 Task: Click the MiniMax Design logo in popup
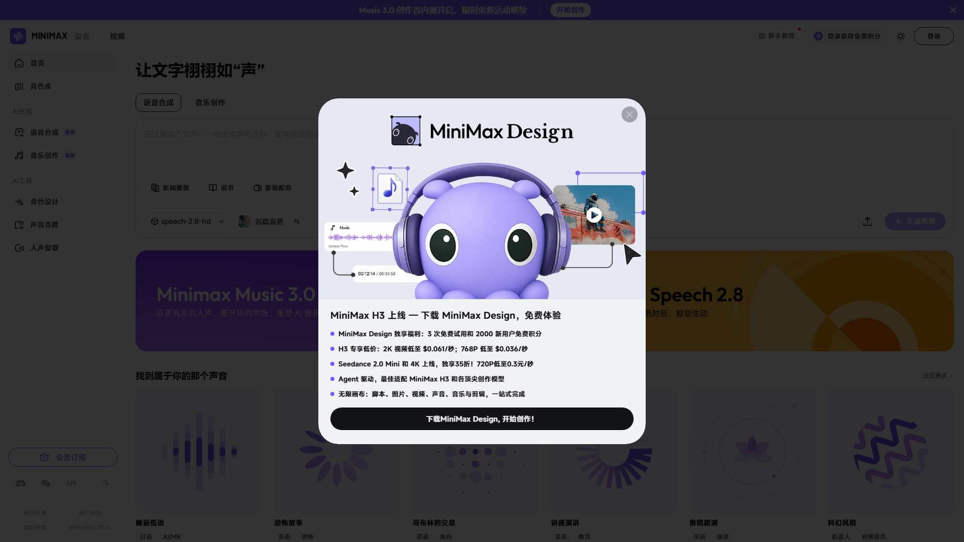(482, 131)
